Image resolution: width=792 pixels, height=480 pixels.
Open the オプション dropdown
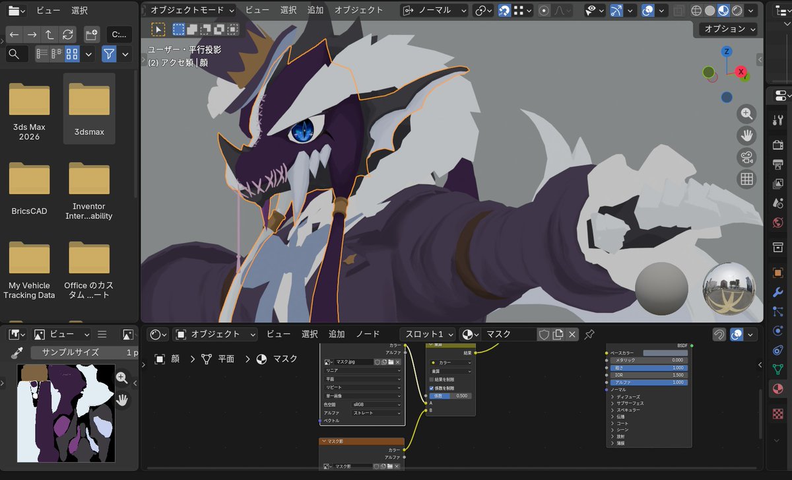(x=729, y=29)
